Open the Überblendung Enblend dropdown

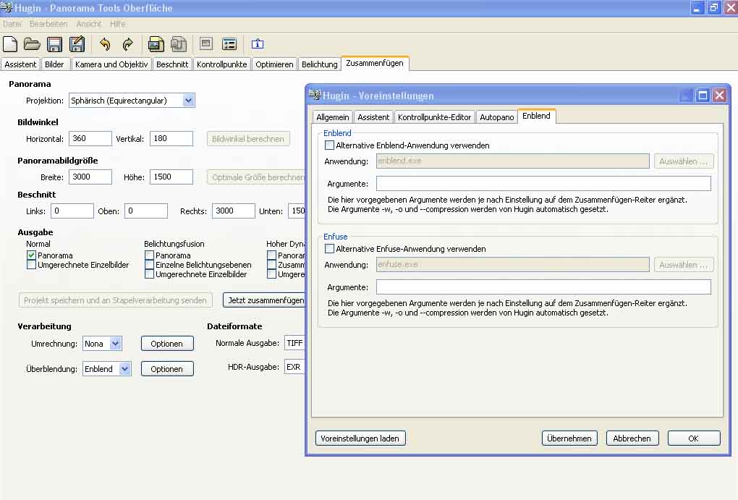pos(124,369)
